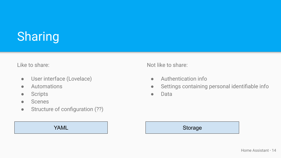Click the Storage box
The width and height of the screenshot is (281, 158).
[192, 128]
